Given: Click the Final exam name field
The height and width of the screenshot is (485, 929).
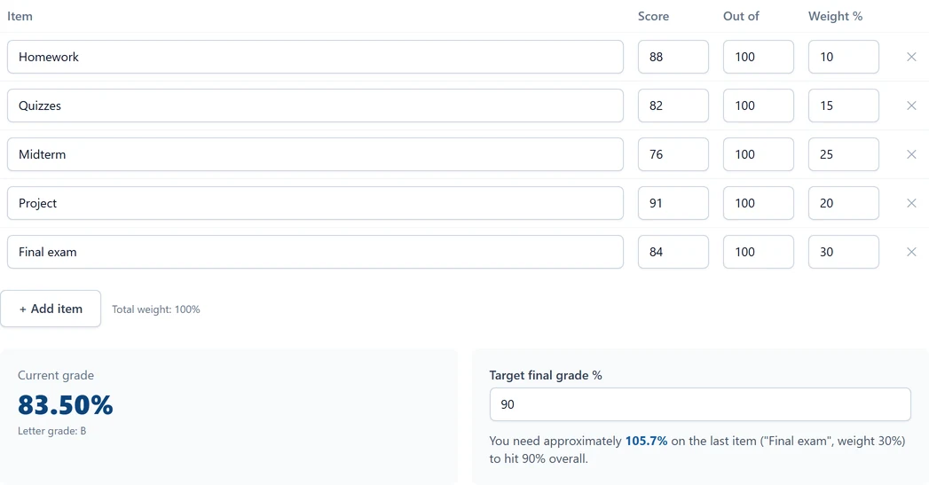Looking at the screenshot, I should (x=315, y=252).
